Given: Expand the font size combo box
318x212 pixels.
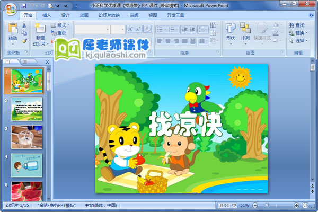Looking at the screenshot, I should [x=122, y=30].
